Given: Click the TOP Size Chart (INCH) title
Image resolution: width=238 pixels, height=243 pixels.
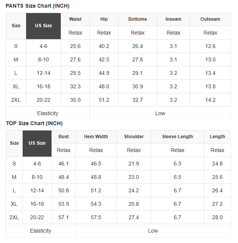Looking at the screenshot, I should pyautogui.click(x=34, y=123).
